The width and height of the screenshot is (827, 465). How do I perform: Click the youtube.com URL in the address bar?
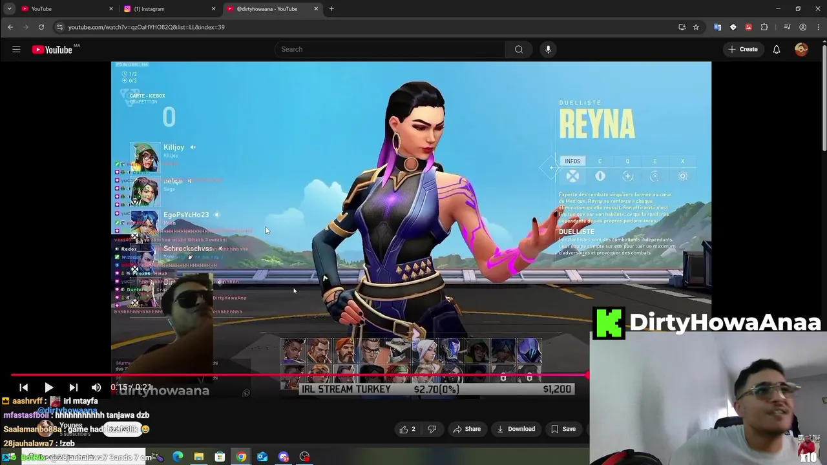(x=146, y=27)
